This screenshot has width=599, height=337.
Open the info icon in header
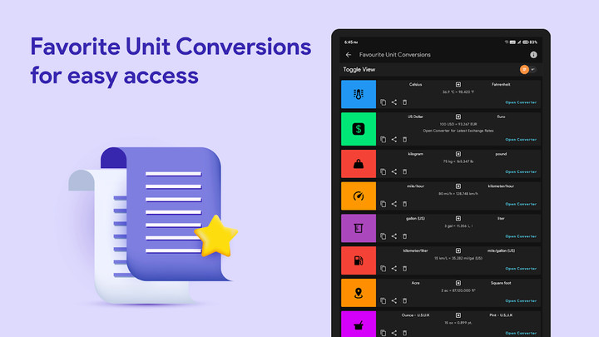point(533,55)
